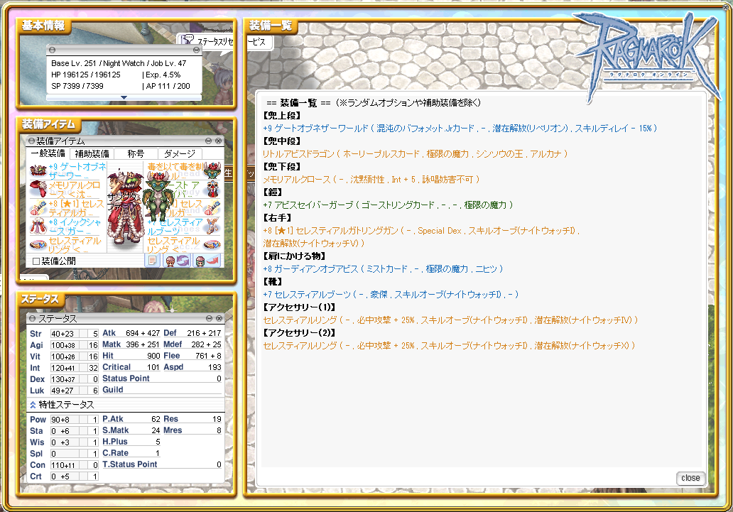
Task: Click the セレスティアルリング line under アクセサリー(2)
Action: tap(449, 346)
